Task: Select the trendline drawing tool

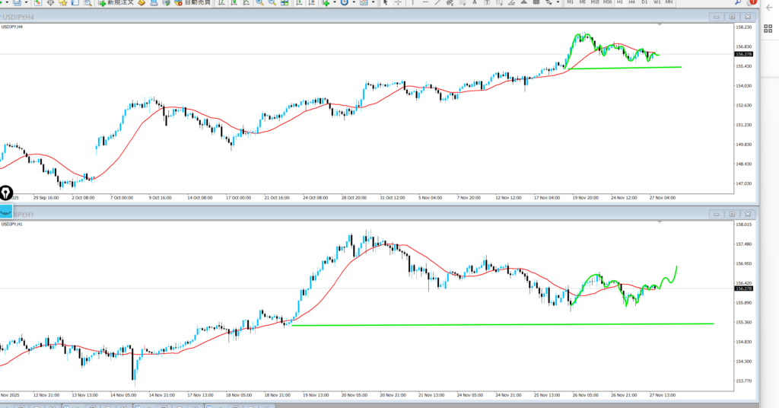Action: [x=439, y=3]
